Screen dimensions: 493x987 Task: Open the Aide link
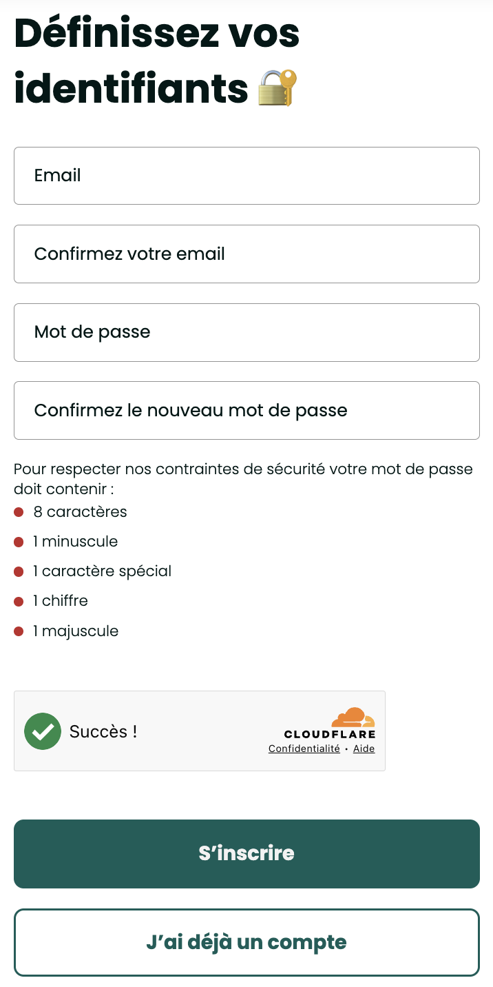pyautogui.click(x=364, y=749)
